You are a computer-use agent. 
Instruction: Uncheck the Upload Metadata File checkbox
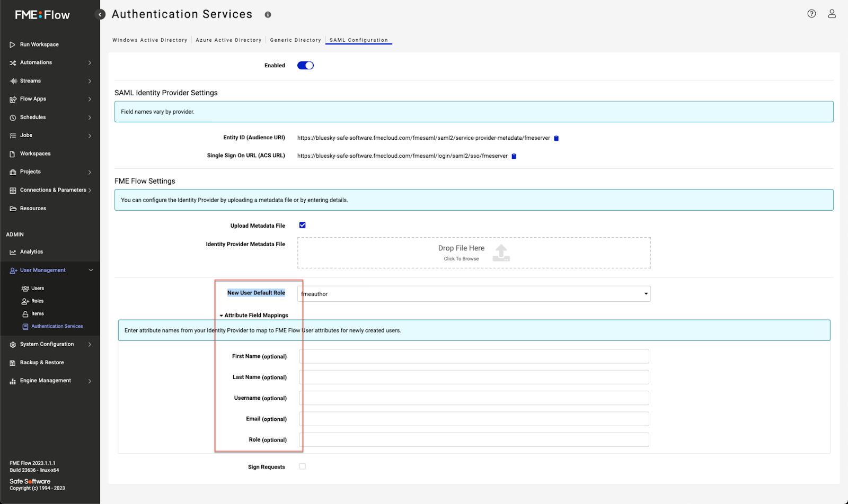click(x=302, y=224)
